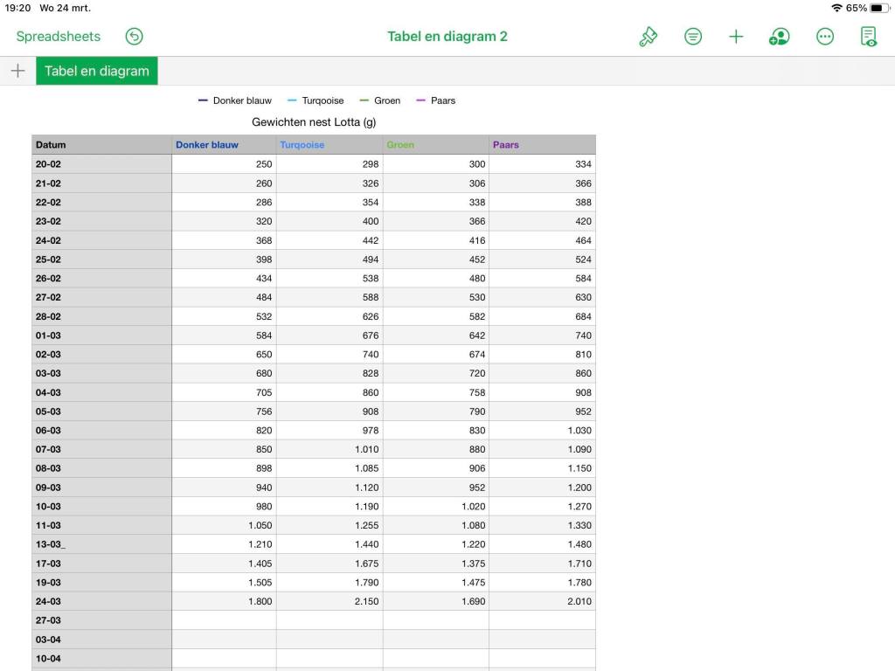
Task: Select empty Donker blauw cell for 27-03
Action: (224, 620)
